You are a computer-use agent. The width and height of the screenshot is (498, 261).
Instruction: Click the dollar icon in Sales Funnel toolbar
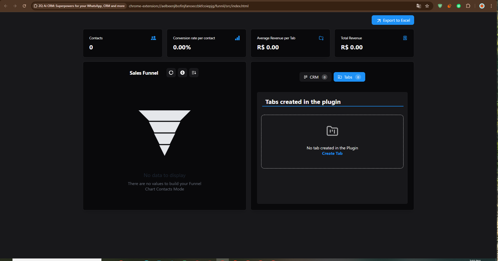click(182, 73)
